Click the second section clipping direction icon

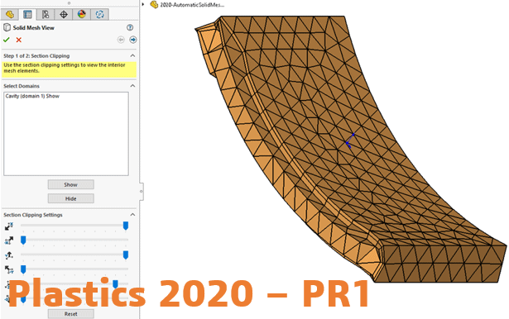9,240
